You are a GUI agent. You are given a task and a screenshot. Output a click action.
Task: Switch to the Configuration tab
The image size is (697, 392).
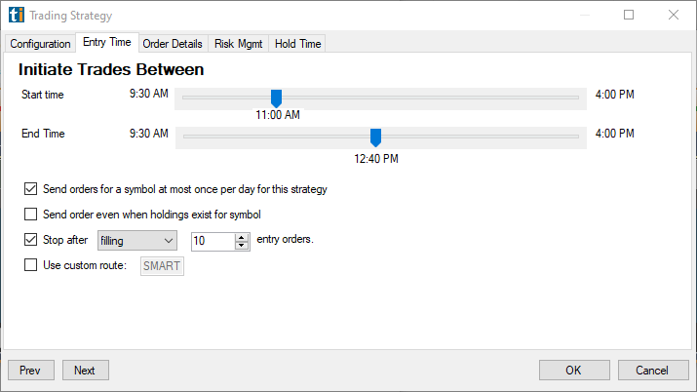[40, 44]
